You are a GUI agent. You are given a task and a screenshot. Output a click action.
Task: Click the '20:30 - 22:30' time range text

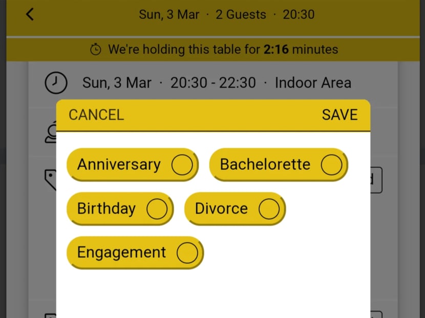pos(213,82)
